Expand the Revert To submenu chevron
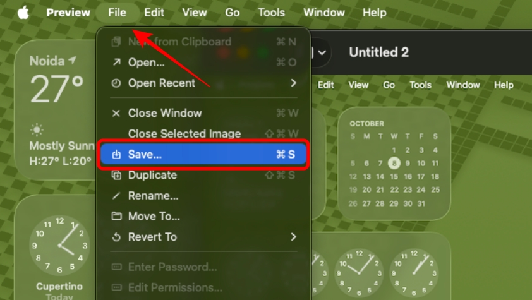 pyautogui.click(x=293, y=237)
